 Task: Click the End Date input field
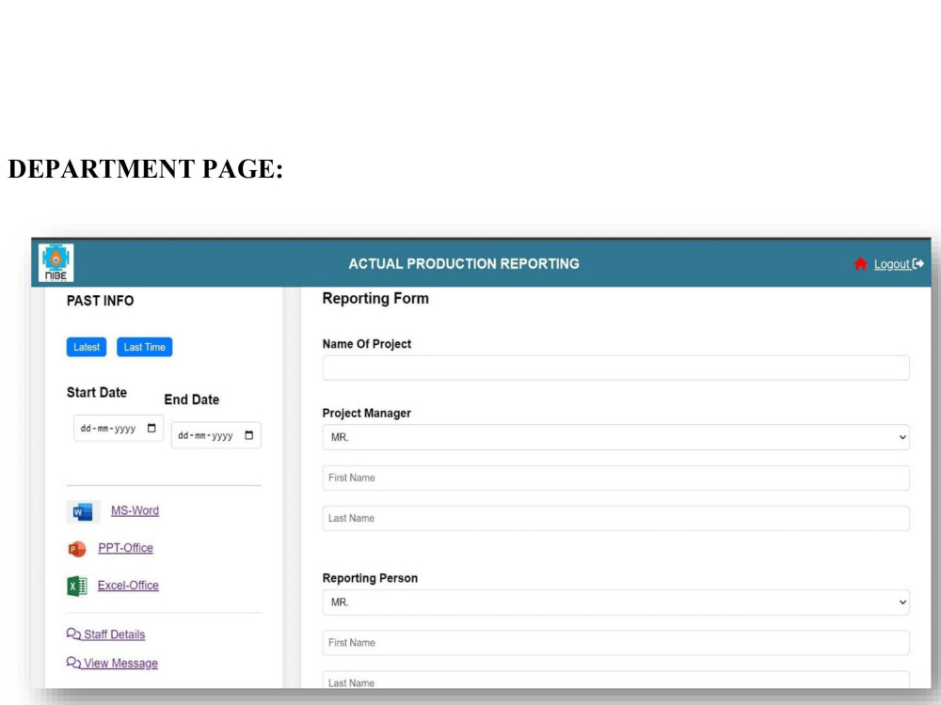pyautogui.click(x=216, y=435)
